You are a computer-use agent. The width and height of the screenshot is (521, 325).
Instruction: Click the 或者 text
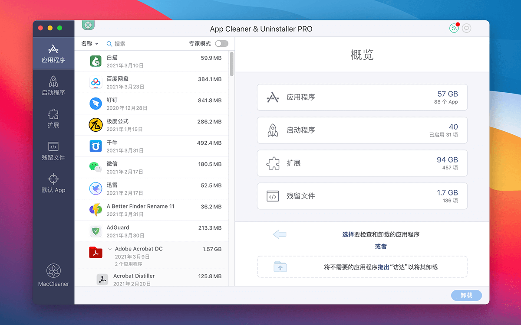point(381,247)
